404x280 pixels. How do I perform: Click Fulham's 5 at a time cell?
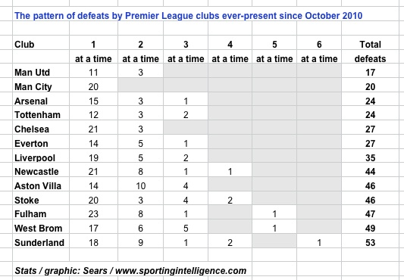[274, 213]
